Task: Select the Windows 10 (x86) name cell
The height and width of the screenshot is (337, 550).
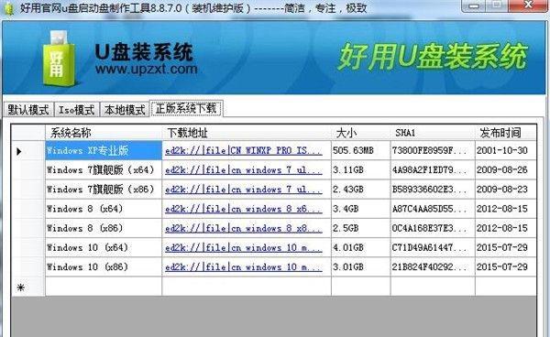Action: [104, 266]
